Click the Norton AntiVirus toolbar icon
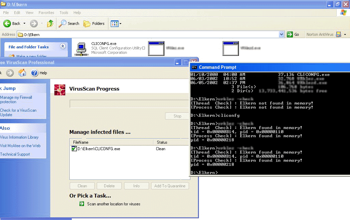This screenshot has width=350, height=220. pos(338,34)
